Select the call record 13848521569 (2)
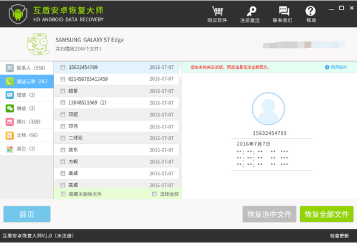Viewport: 357px width, 243px height. (x=117, y=103)
